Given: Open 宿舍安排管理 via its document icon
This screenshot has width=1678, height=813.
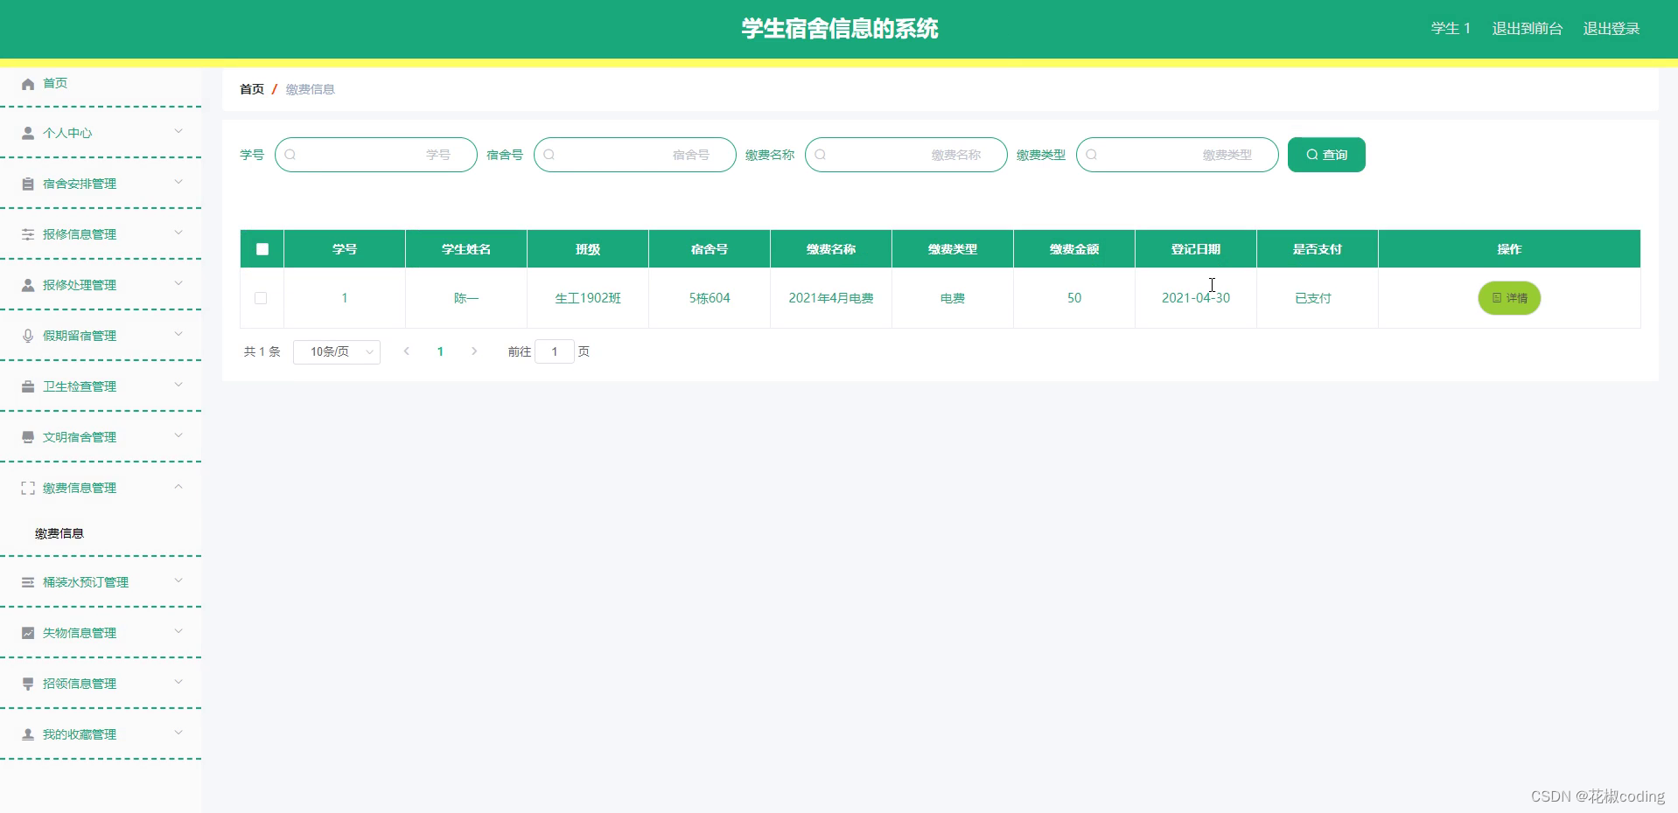Looking at the screenshot, I should (x=27, y=184).
